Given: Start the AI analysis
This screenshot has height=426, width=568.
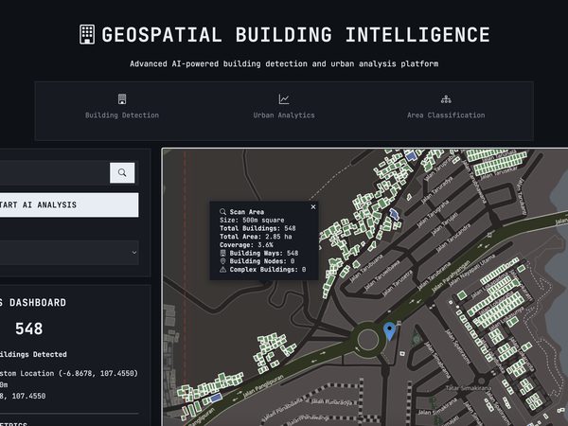Looking at the screenshot, I should coord(69,205).
